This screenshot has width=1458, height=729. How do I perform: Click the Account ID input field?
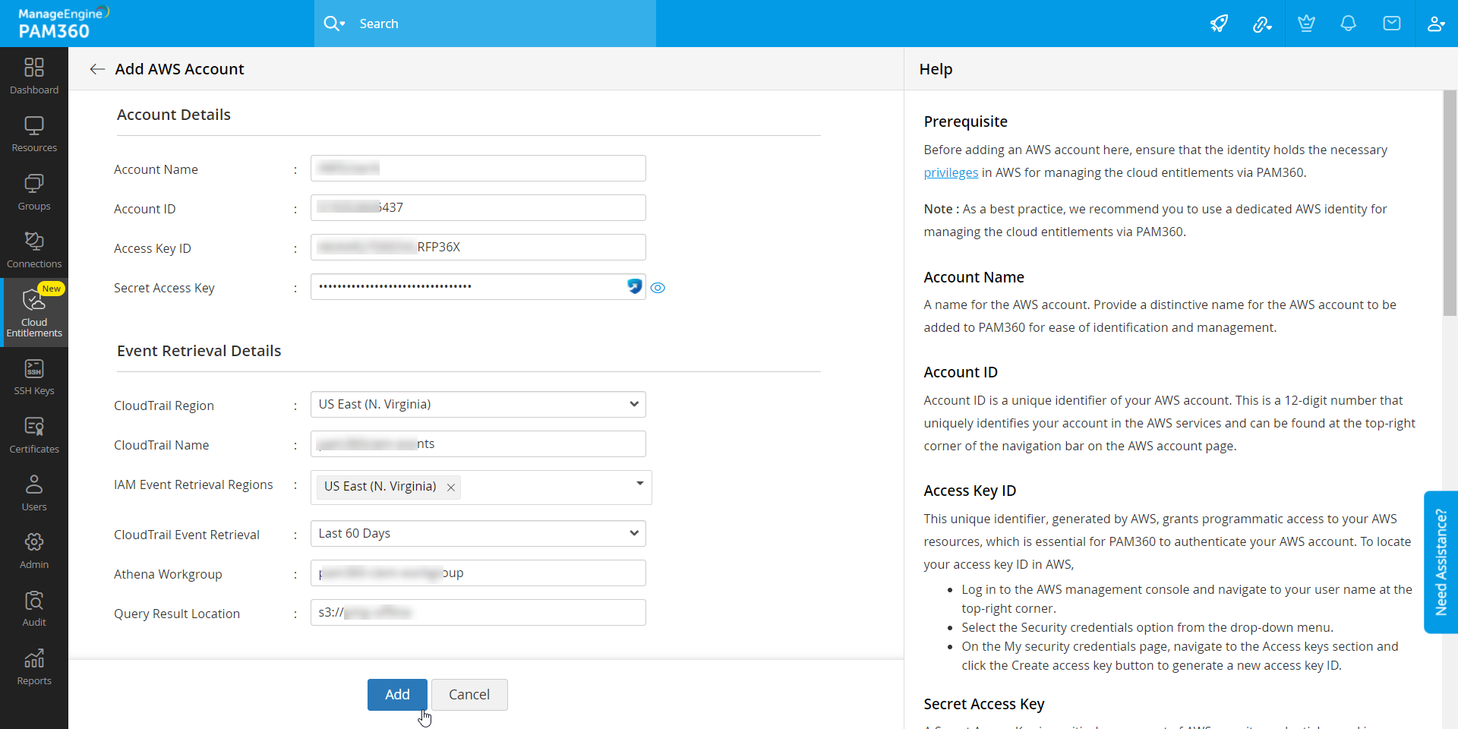tap(478, 208)
